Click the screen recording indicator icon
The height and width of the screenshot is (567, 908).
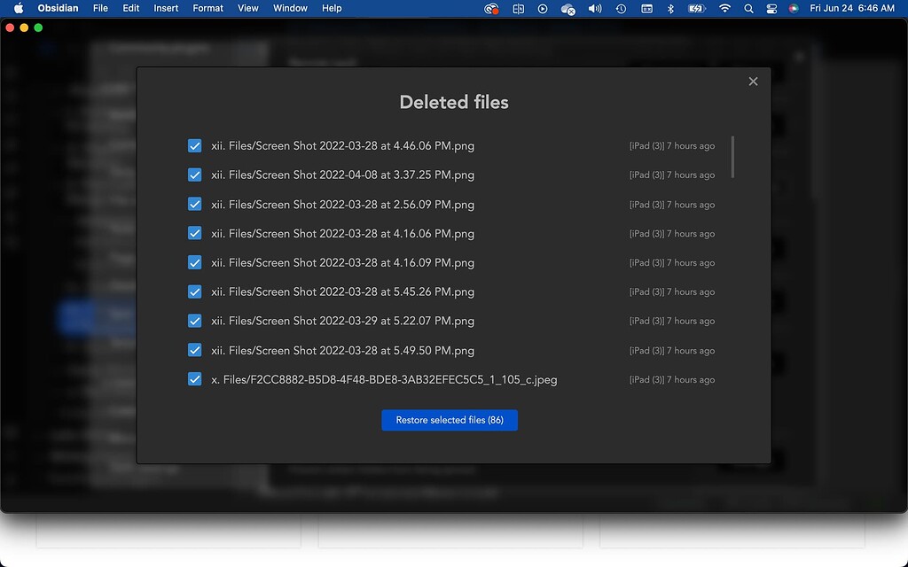coord(491,8)
